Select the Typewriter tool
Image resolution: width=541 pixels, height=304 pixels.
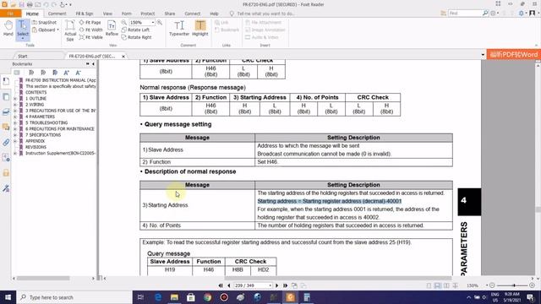point(179,29)
